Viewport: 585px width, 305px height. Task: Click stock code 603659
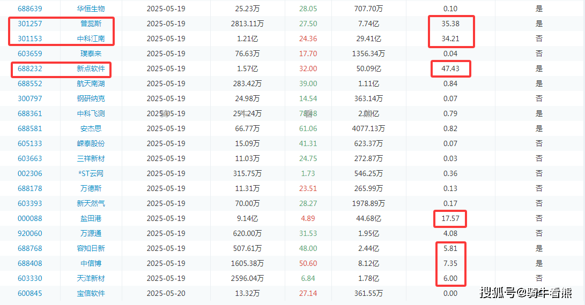point(30,54)
